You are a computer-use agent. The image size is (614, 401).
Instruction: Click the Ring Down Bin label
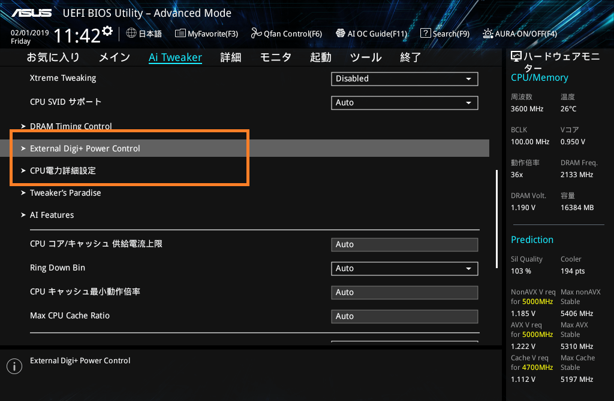[58, 268]
